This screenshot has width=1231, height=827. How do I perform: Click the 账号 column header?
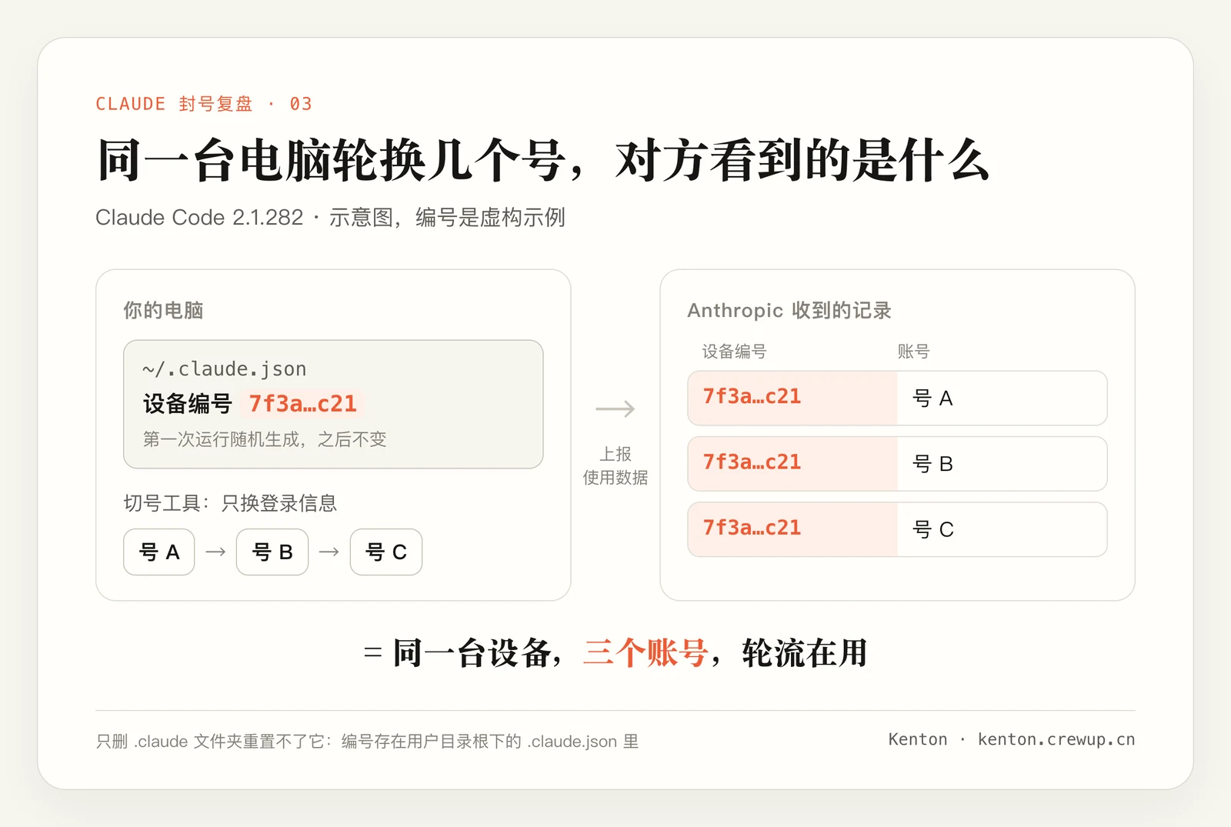[x=913, y=352]
